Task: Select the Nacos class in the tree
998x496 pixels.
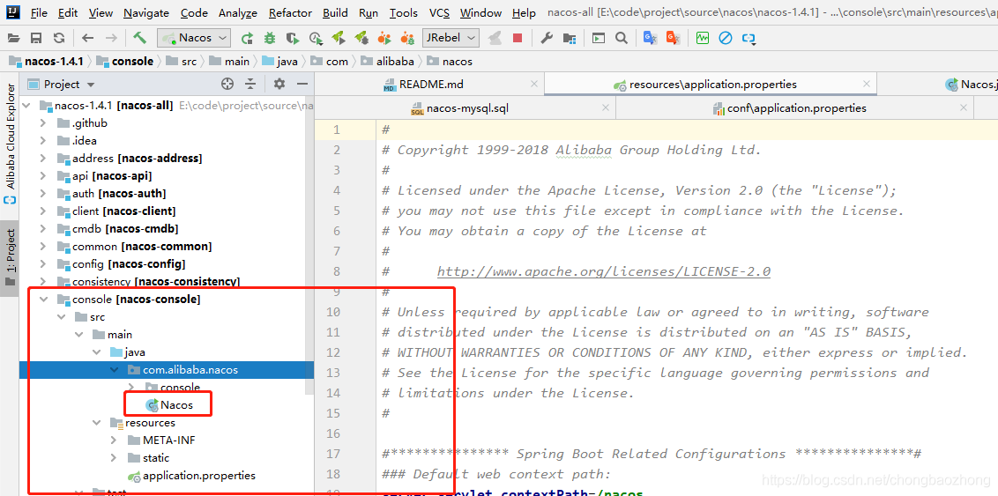Action: [x=169, y=404]
